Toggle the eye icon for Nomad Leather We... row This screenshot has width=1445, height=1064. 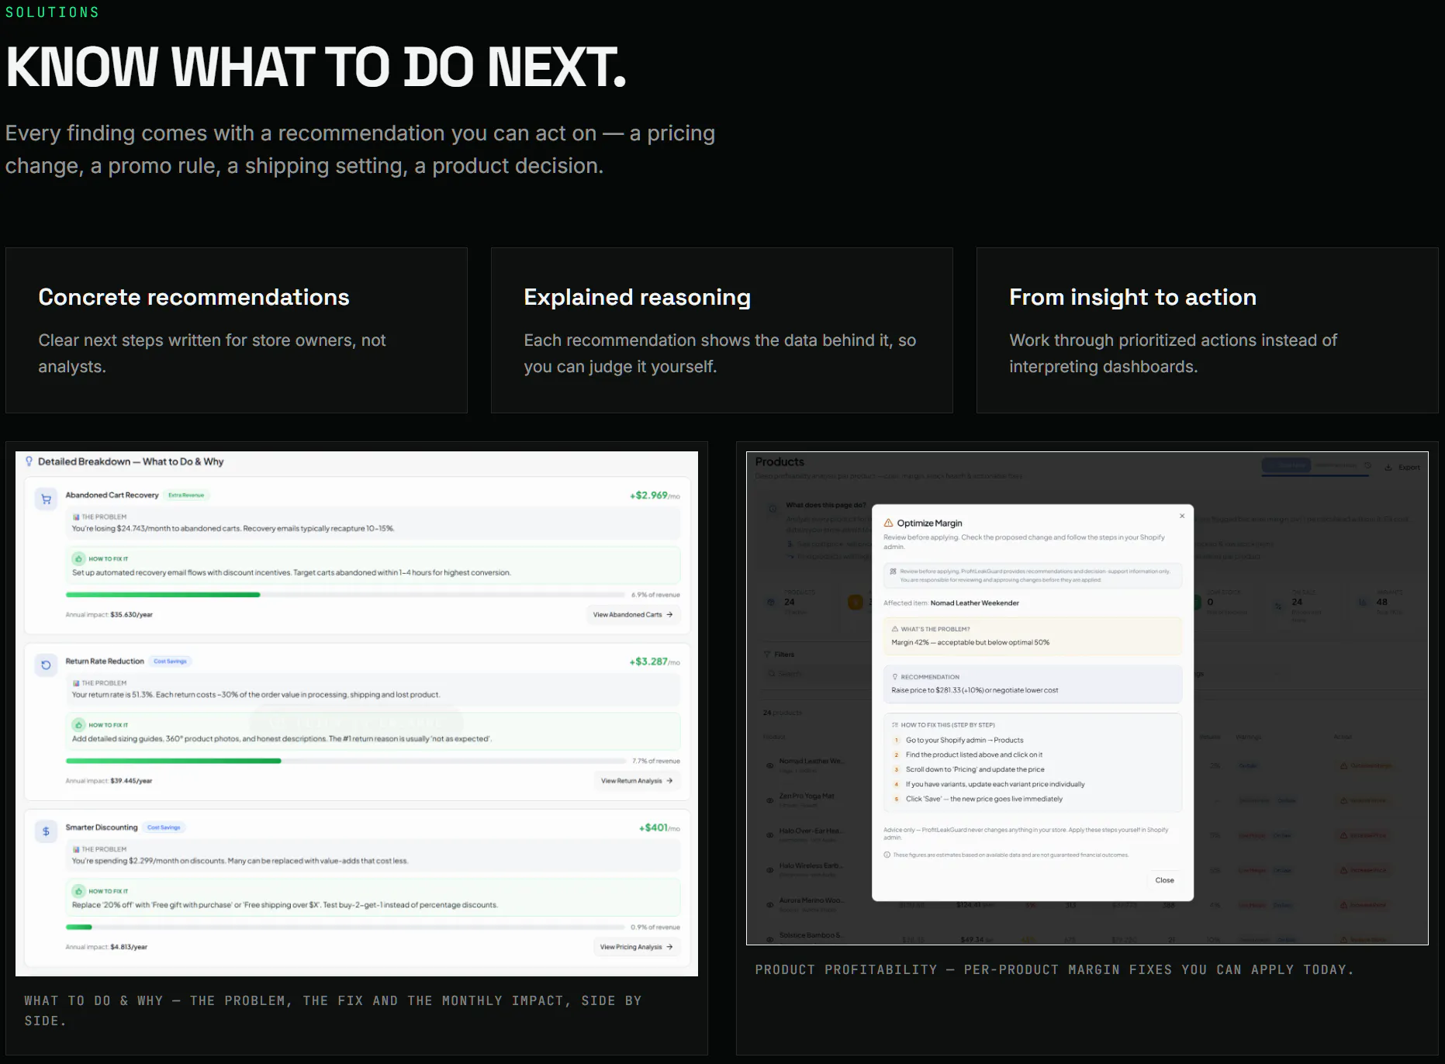point(769,765)
